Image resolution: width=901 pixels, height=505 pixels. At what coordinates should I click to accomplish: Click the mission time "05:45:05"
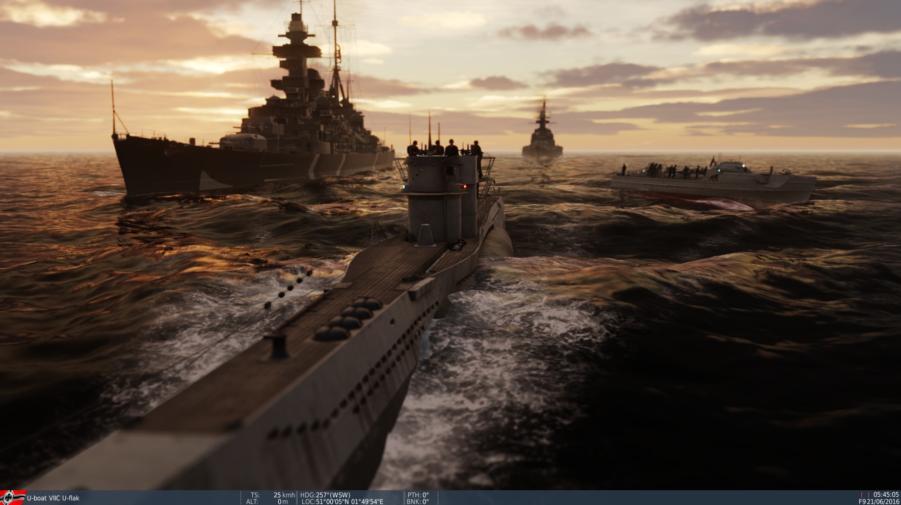(x=886, y=495)
